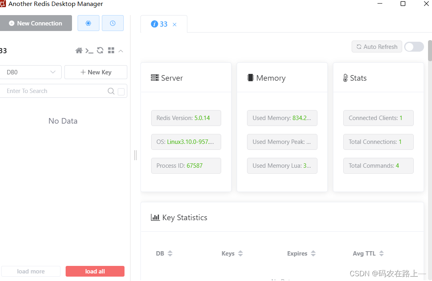
Task: Click the Server card header icon
Action: [x=155, y=78]
